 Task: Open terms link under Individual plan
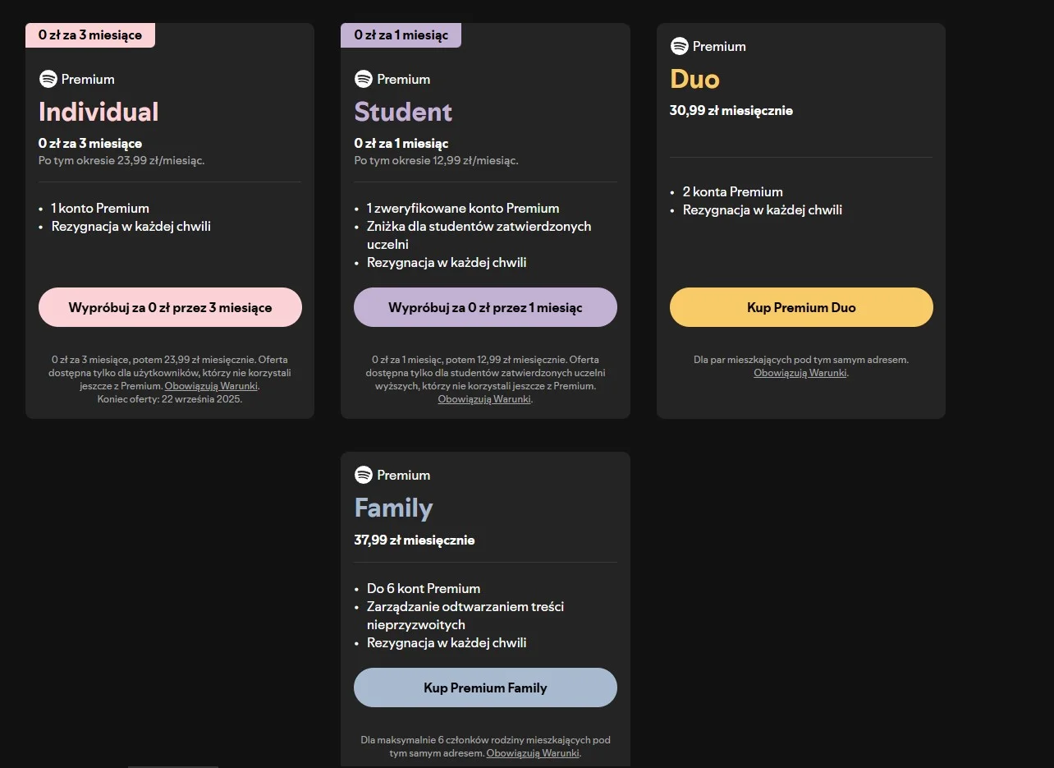[211, 386]
